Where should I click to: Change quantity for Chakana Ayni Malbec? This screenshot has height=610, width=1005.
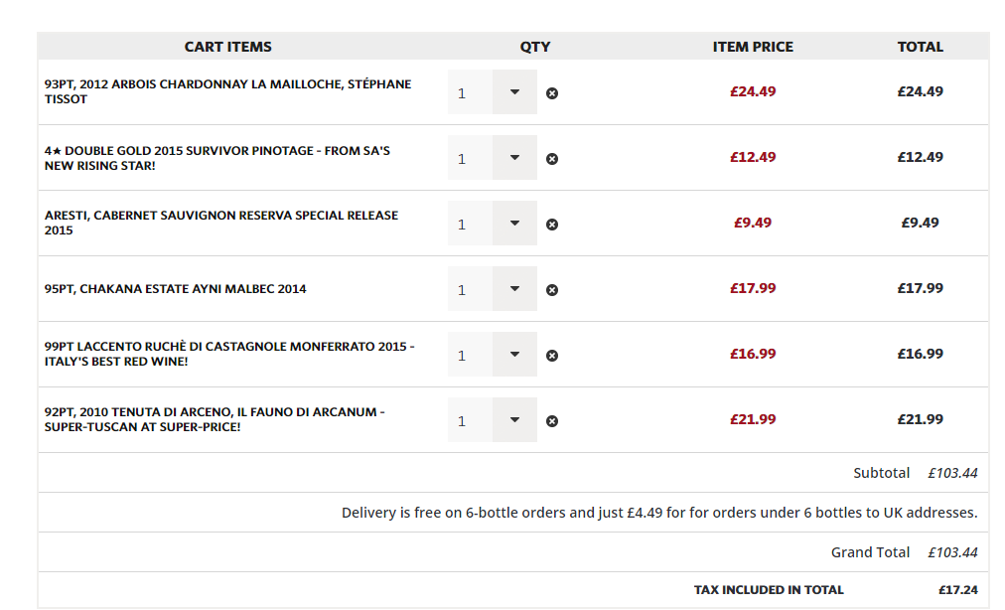pos(514,289)
